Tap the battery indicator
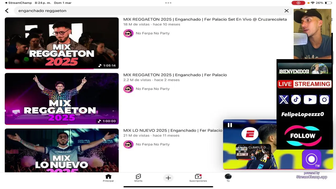 click(328, 3)
